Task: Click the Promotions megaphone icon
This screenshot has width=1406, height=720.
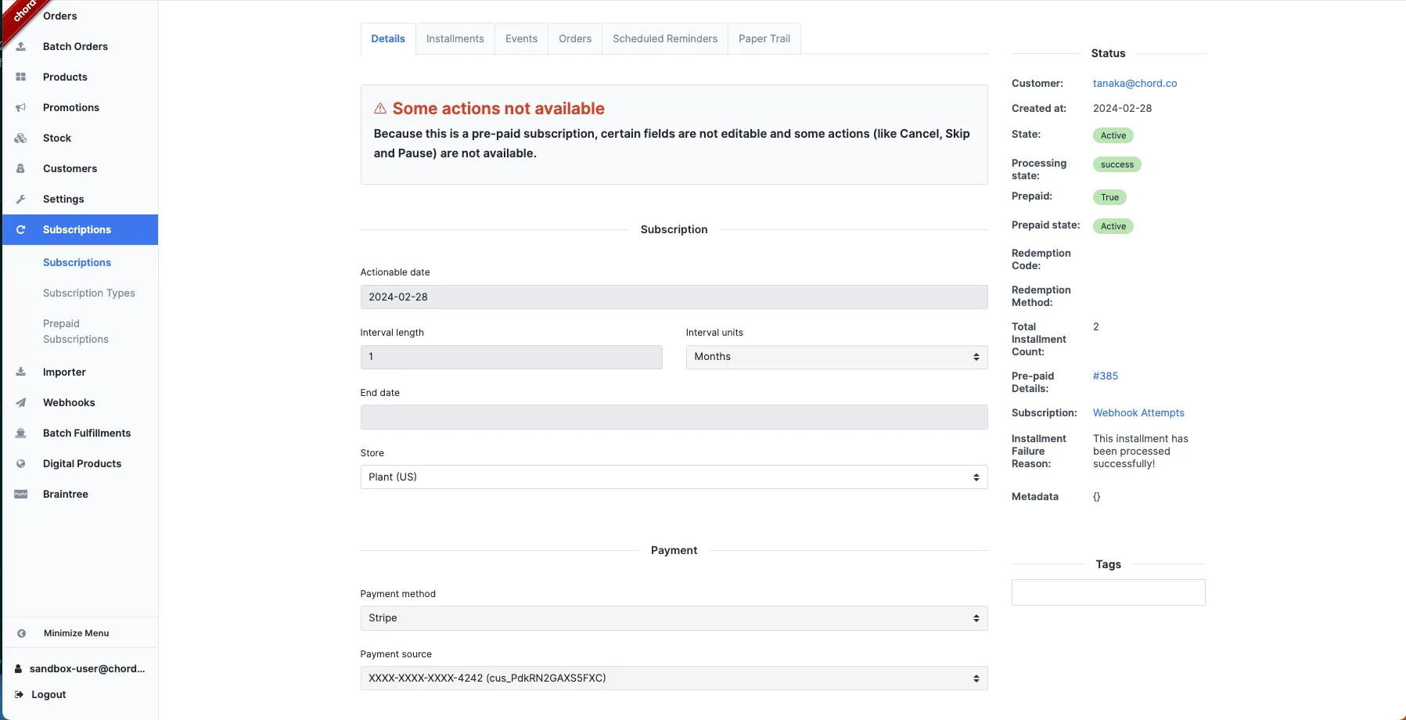Action: tap(21, 107)
